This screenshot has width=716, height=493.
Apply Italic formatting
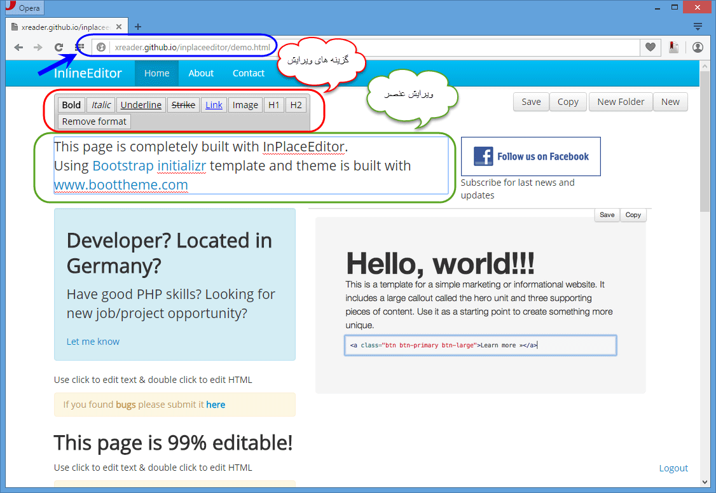101,105
